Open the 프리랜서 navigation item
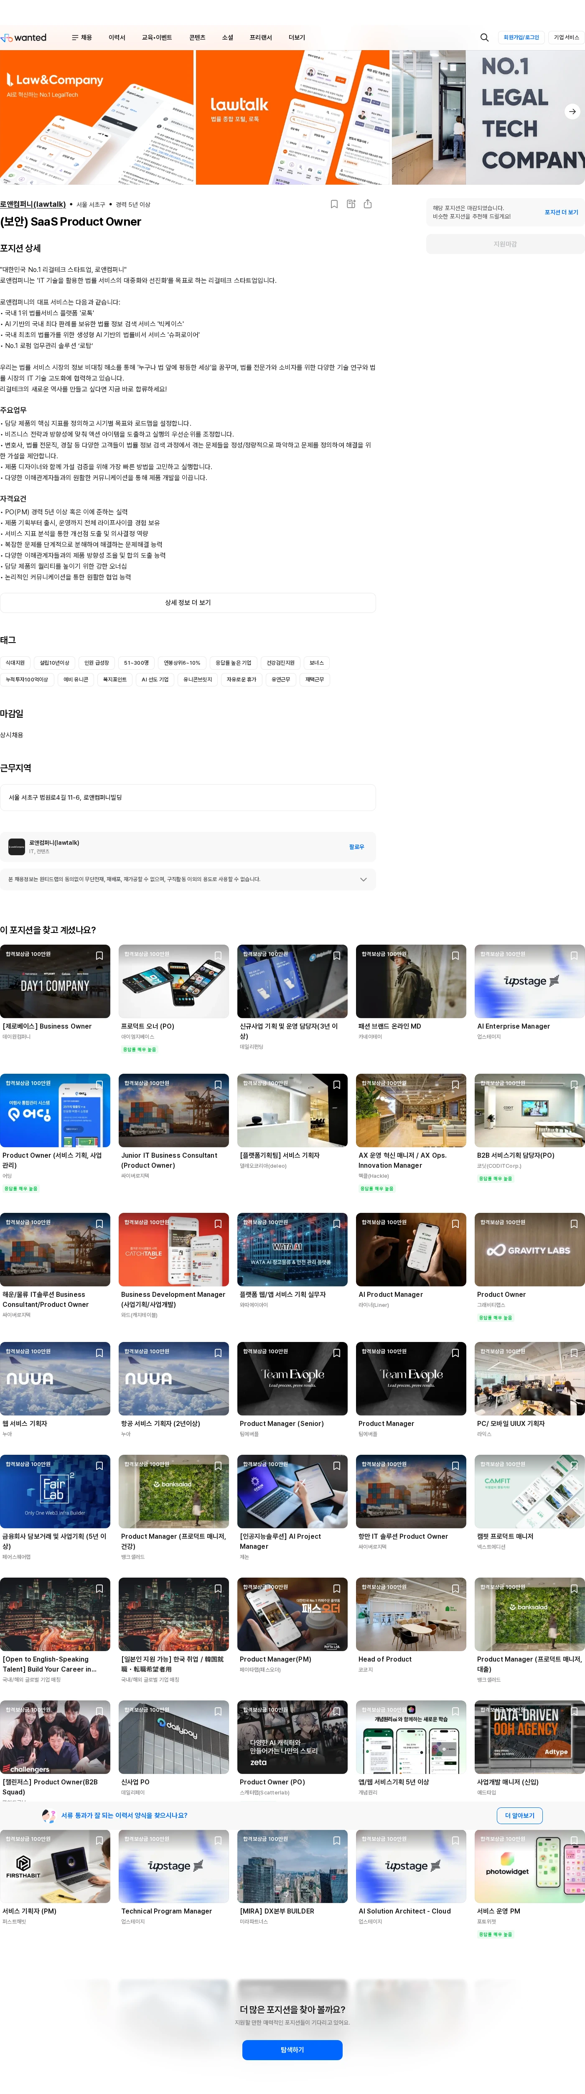The width and height of the screenshot is (585, 2094). tap(261, 38)
